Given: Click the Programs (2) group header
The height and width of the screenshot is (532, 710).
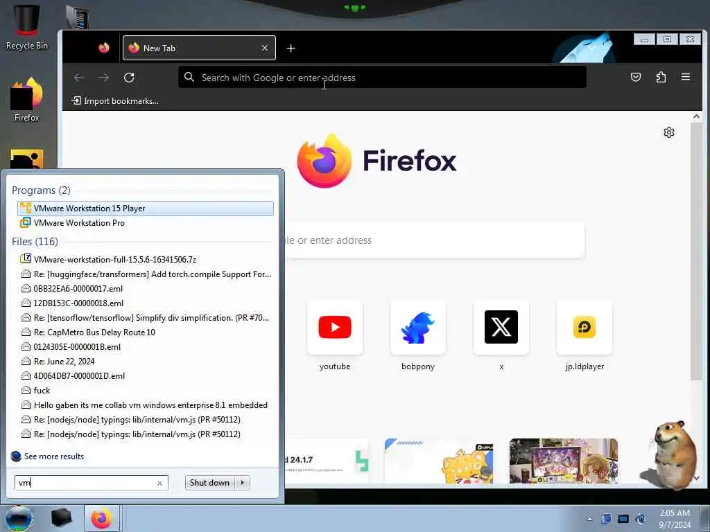Looking at the screenshot, I should tap(41, 190).
